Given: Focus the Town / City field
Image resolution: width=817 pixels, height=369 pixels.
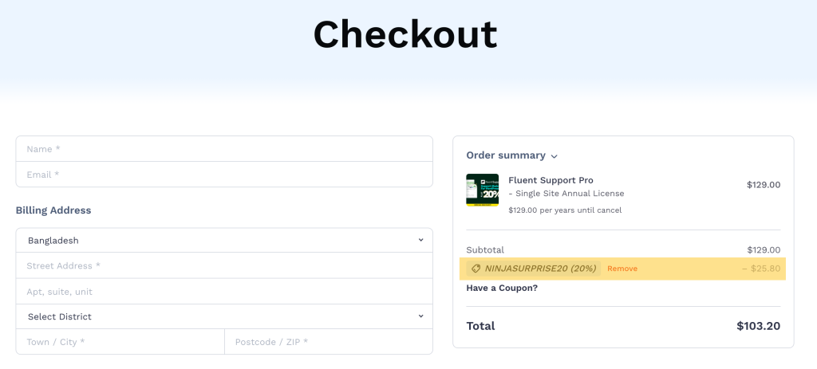Looking at the screenshot, I should coord(120,342).
